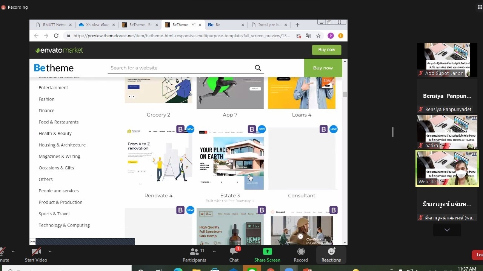Open Zoom Participants panel
The height and width of the screenshot is (271, 483).
(194, 255)
